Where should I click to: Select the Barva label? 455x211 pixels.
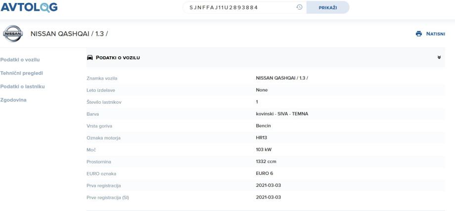pyautogui.click(x=92, y=114)
